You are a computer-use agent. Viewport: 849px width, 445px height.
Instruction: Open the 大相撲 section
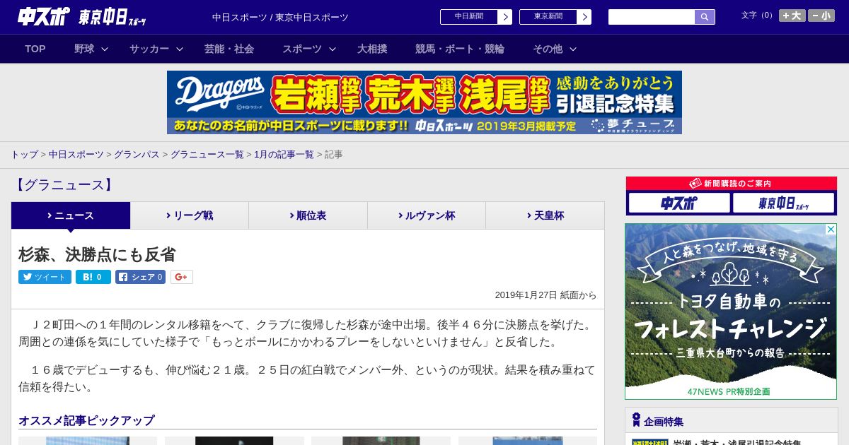372,49
